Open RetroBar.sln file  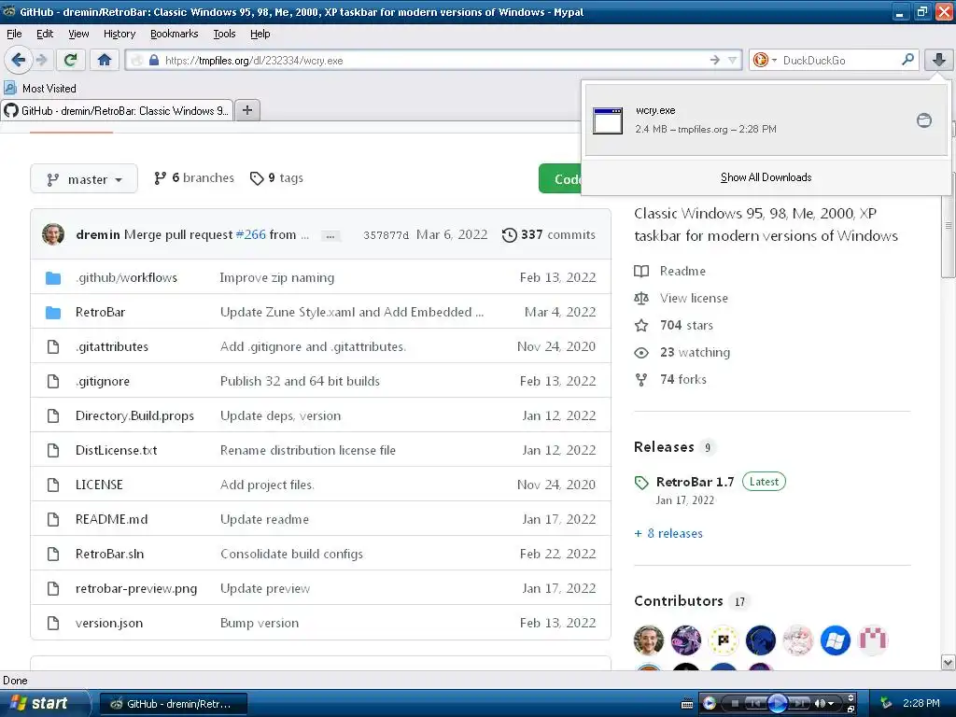(110, 555)
